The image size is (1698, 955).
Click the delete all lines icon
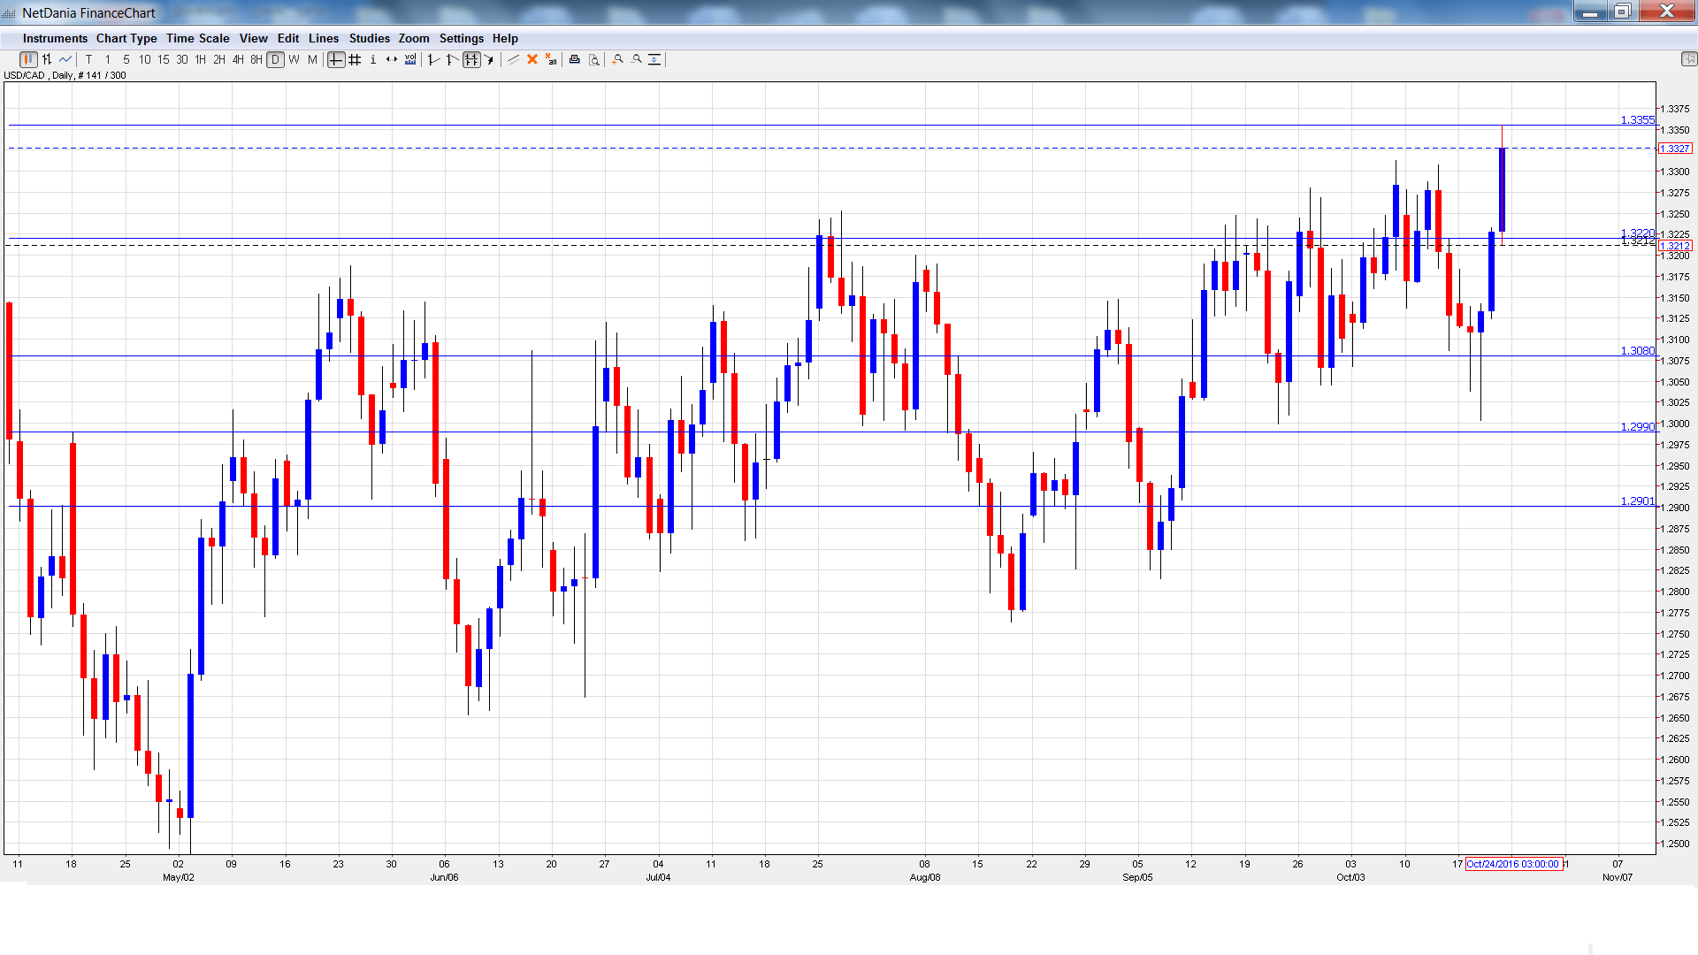[551, 59]
